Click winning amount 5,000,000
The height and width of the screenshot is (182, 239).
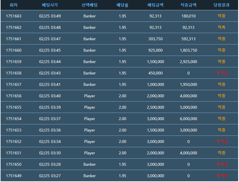click(x=188, y=107)
